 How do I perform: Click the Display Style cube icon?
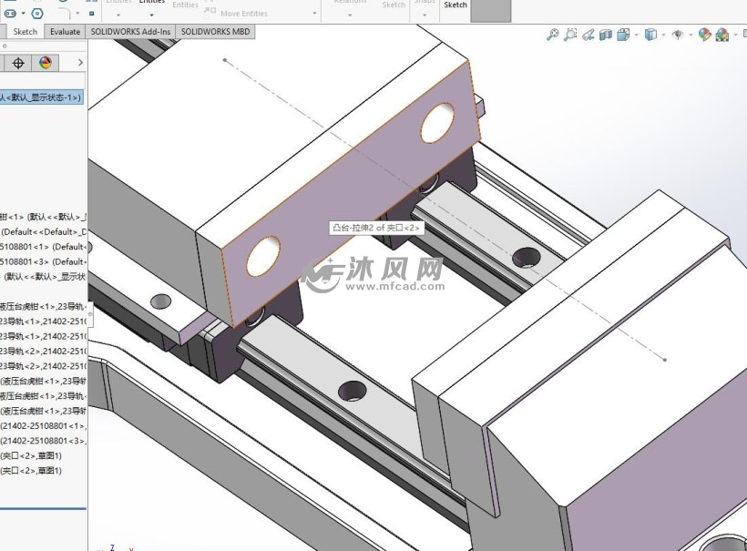tap(650, 35)
